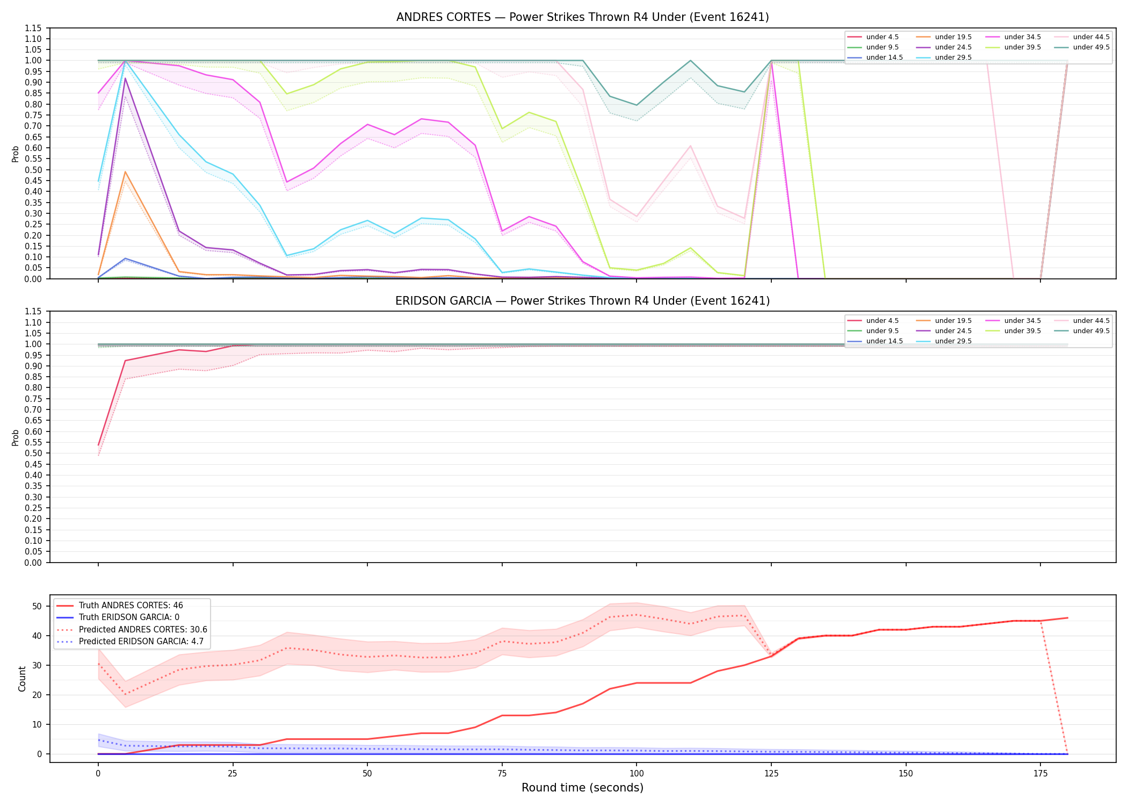1128x806 pixels.
Task: Click 'under 44.5' in the top chart legend
Action: pos(1091,37)
